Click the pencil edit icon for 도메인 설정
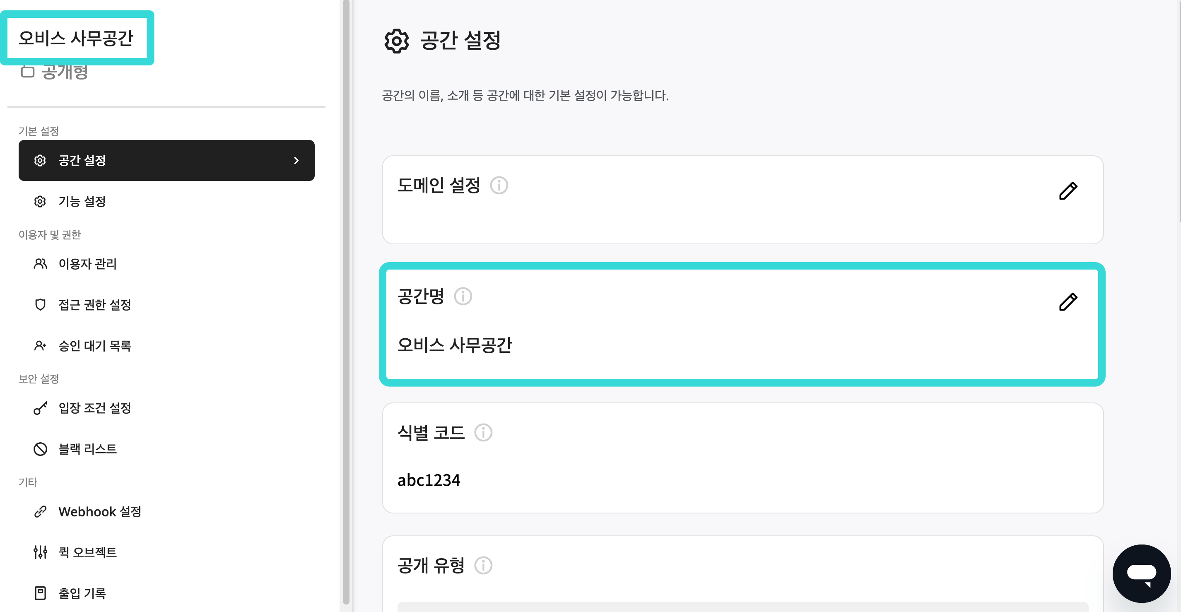 (x=1068, y=191)
